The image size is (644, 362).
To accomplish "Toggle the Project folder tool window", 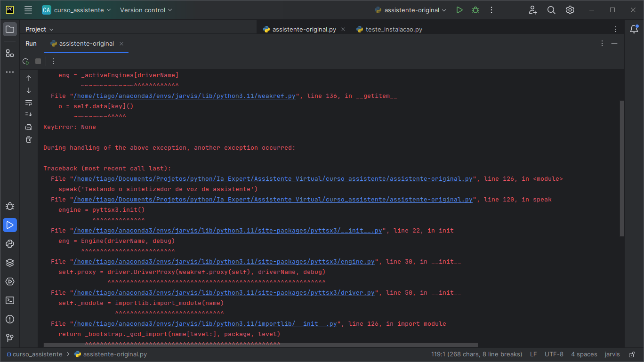I will (10, 29).
